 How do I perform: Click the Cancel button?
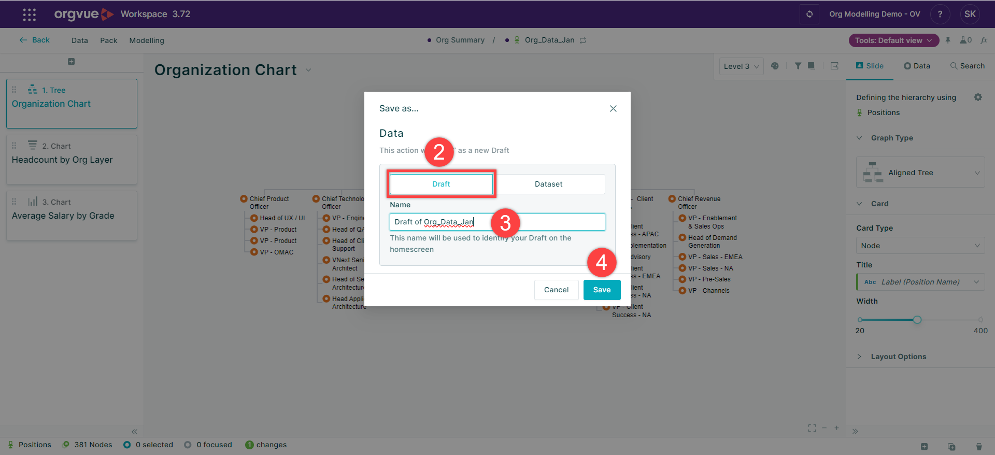pos(556,290)
